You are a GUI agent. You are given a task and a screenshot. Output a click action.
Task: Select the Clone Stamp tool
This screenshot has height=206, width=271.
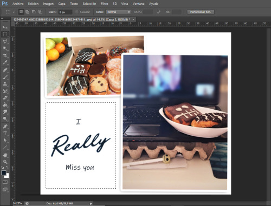click(x=5, y=84)
